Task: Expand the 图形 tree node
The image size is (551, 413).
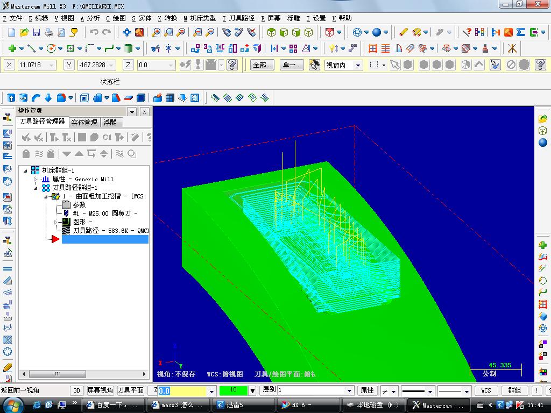Action: tap(55, 222)
